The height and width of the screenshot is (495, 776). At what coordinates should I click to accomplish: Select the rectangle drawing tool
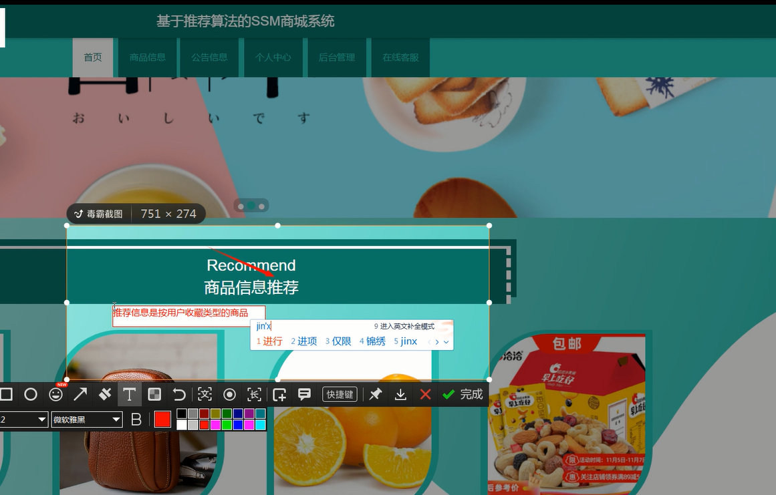6,394
